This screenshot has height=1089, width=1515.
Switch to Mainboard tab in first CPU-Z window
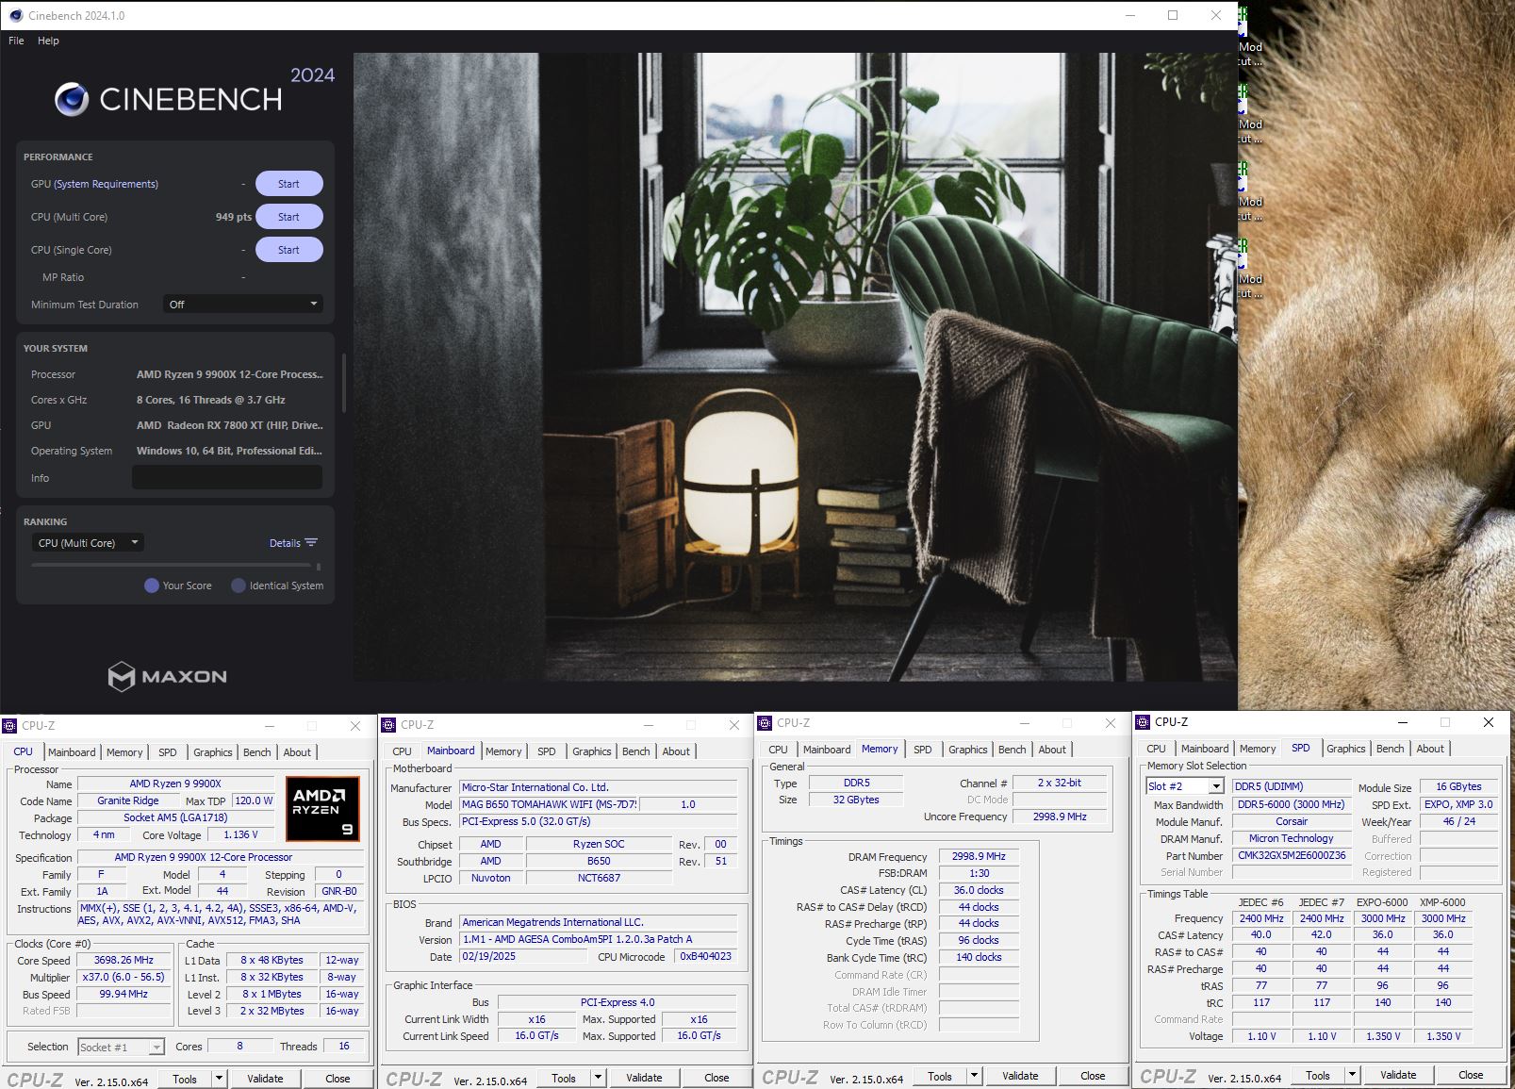[72, 752]
